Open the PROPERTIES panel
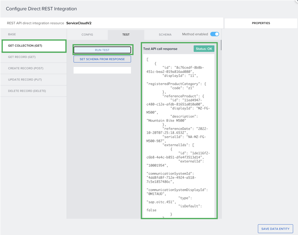The height and width of the screenshot is (235, 298). coord(261,23)
